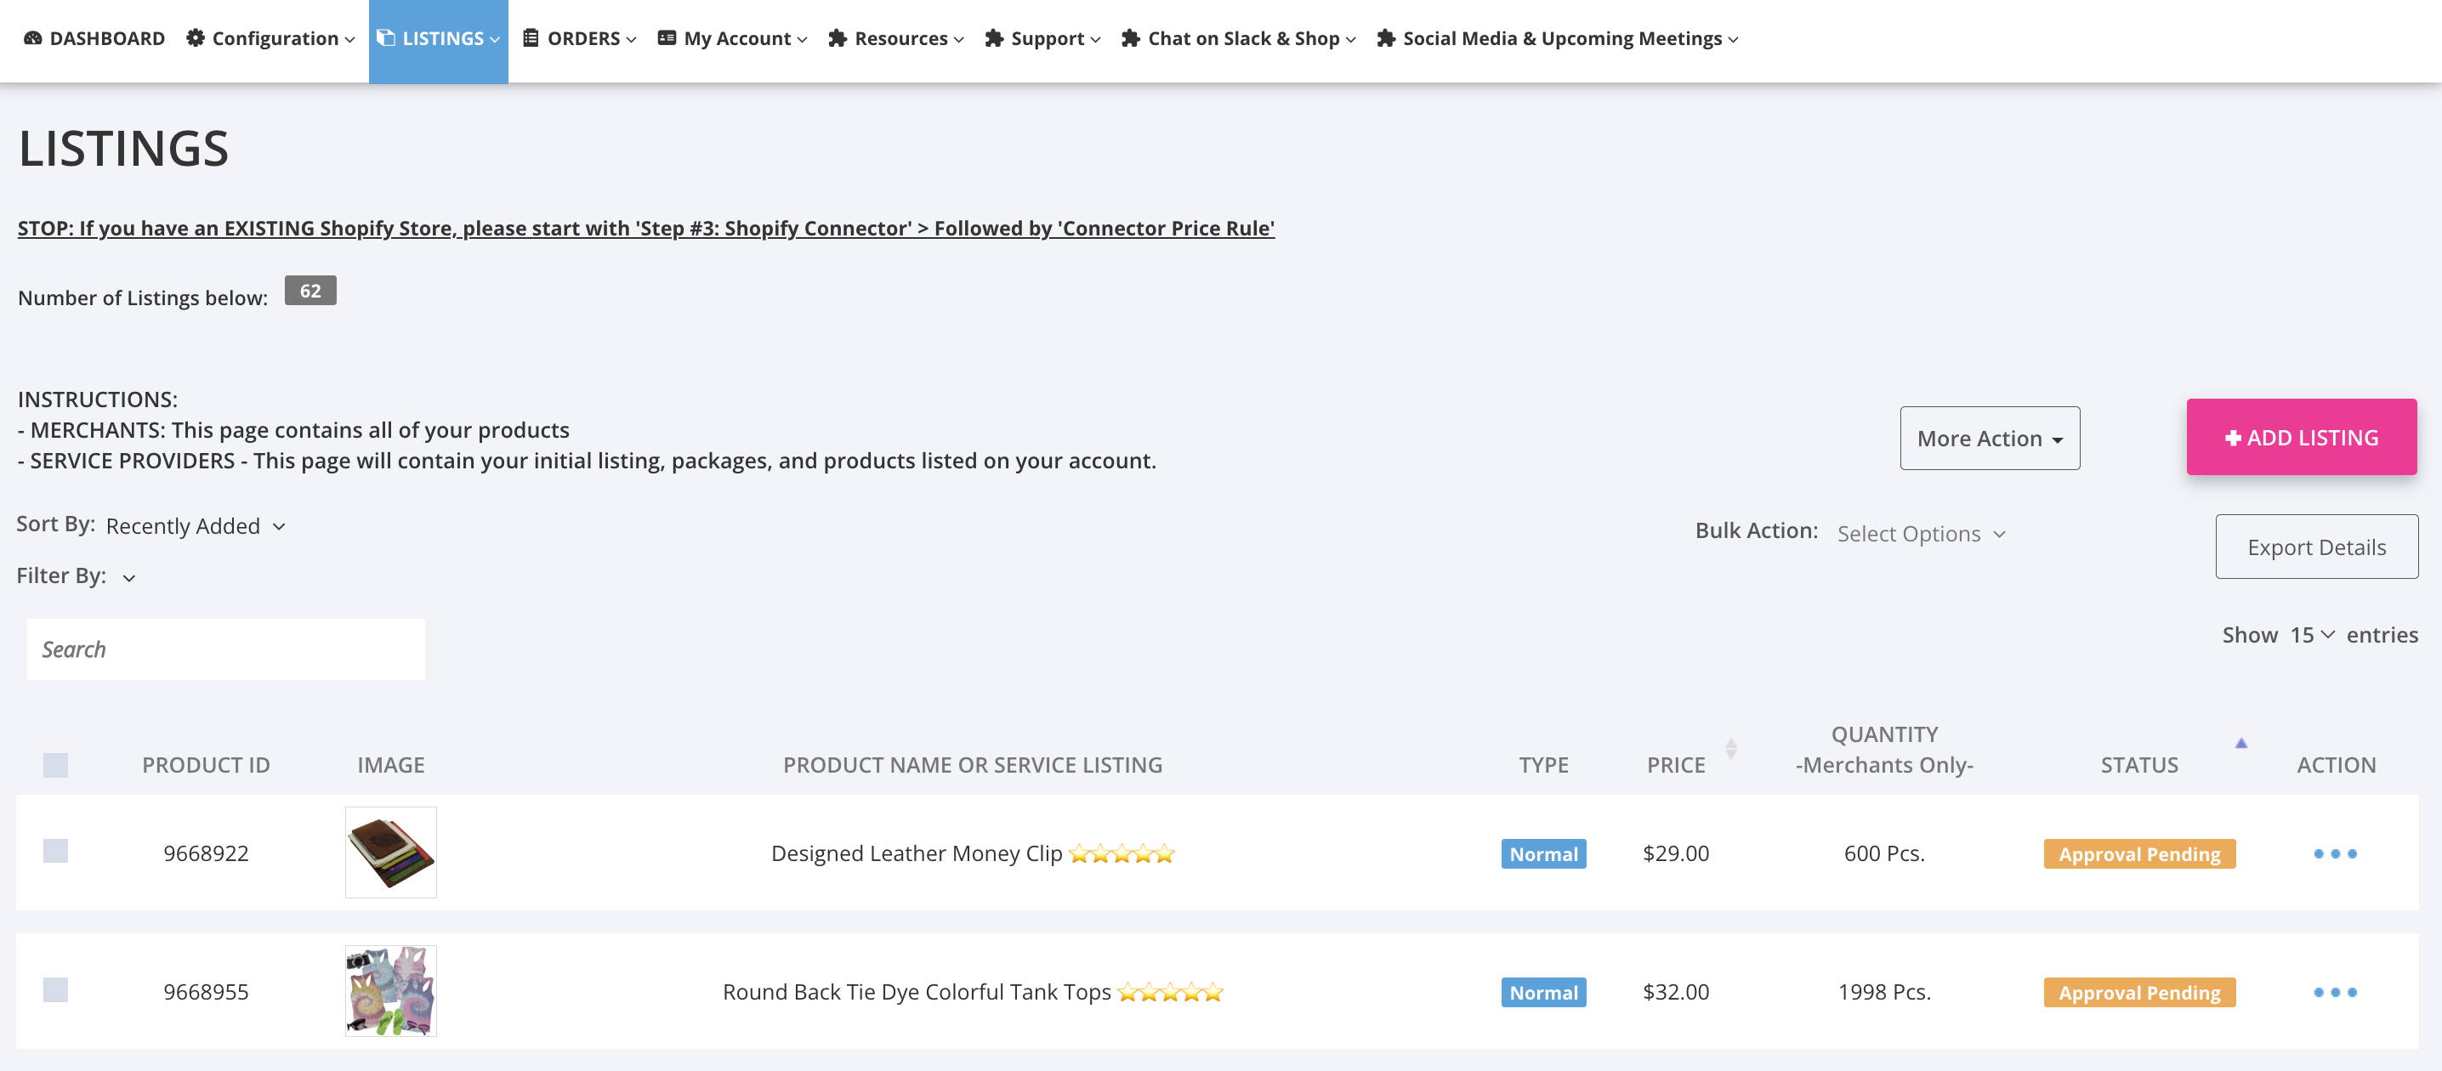This screenshot has height=1071, width=2442.
Task: Expand Chat on Slack & Shop menu
Action: (1238, 38)
